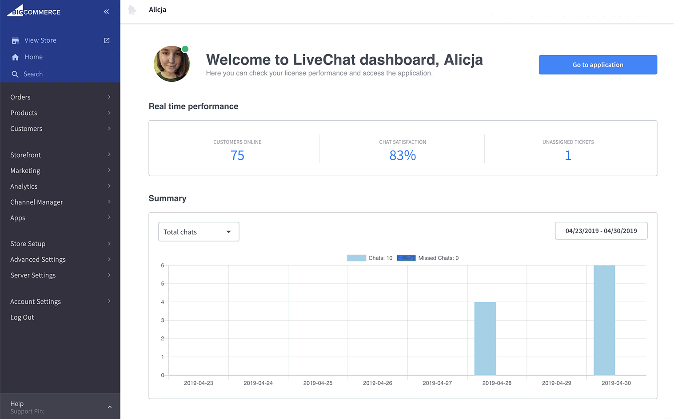The height and width of the screenshot is (419, 674).
Task: Click the Alicja tab title
Action: click(157, 10)
